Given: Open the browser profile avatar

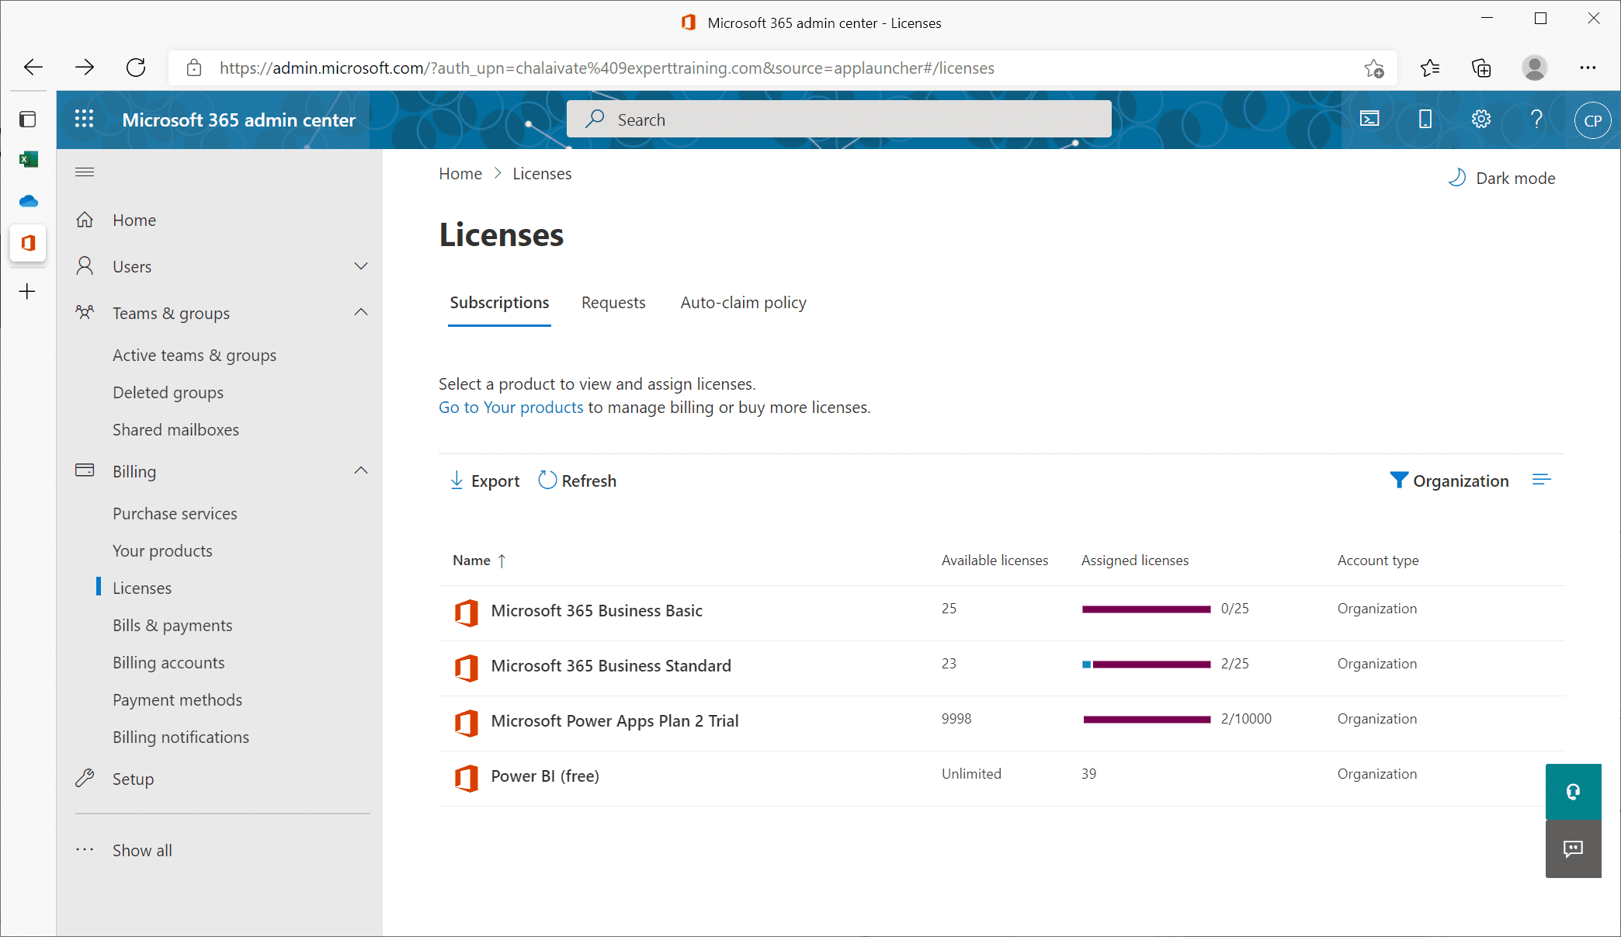Looking at the screenshot, I should tap(1534, 68).
